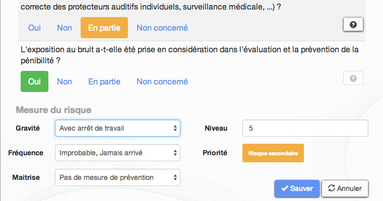Open the Gravité dropdown
The width and height of the screenshot is (383, 201).
pyautogui.click(x=117, y=128)
